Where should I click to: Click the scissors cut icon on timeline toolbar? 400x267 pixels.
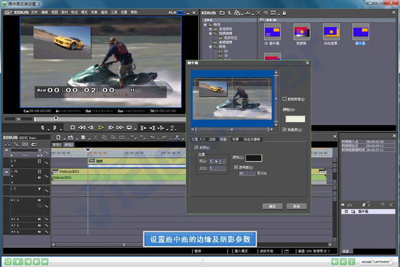(95, 138)
